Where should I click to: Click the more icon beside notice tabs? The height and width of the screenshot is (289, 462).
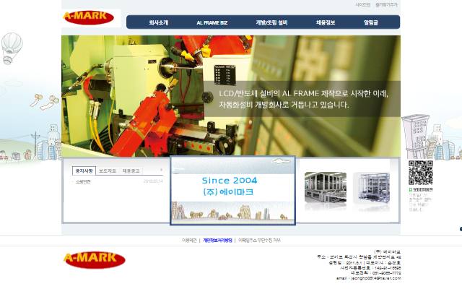click(x=161, y=170)
